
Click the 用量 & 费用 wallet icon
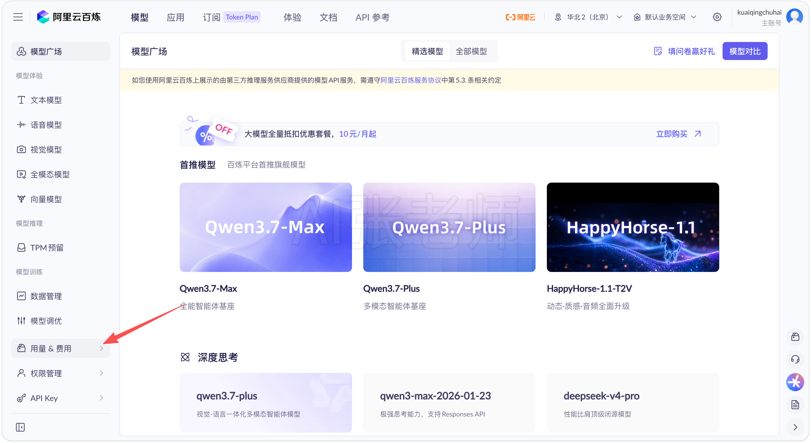(x=21, y=348)
